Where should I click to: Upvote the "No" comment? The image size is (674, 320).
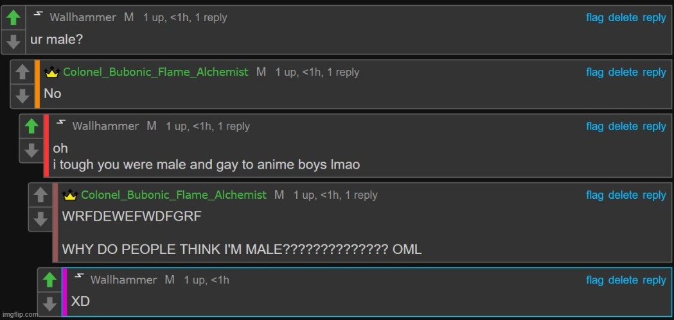pyautogui.click(x=22, y=72)
